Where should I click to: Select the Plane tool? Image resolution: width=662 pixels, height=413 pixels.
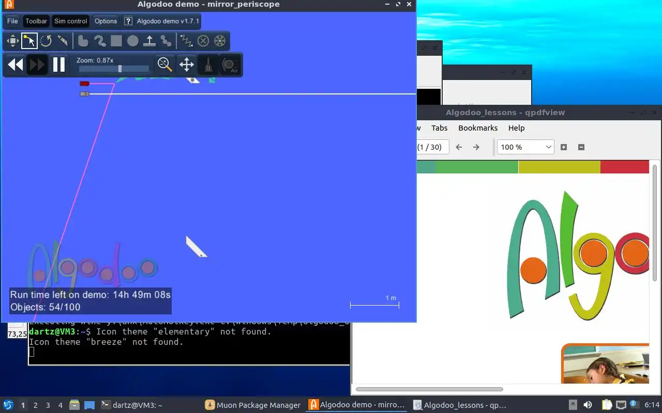(149, 41)
